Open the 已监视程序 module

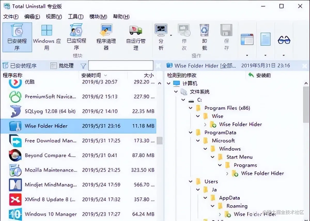click(76, 37)
